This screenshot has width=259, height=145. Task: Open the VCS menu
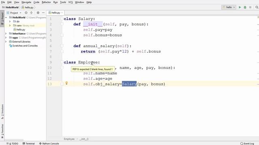(x=70, y=2)
